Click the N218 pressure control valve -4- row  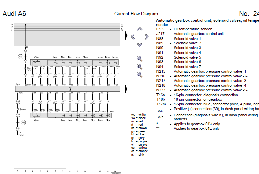coord(202,86)
